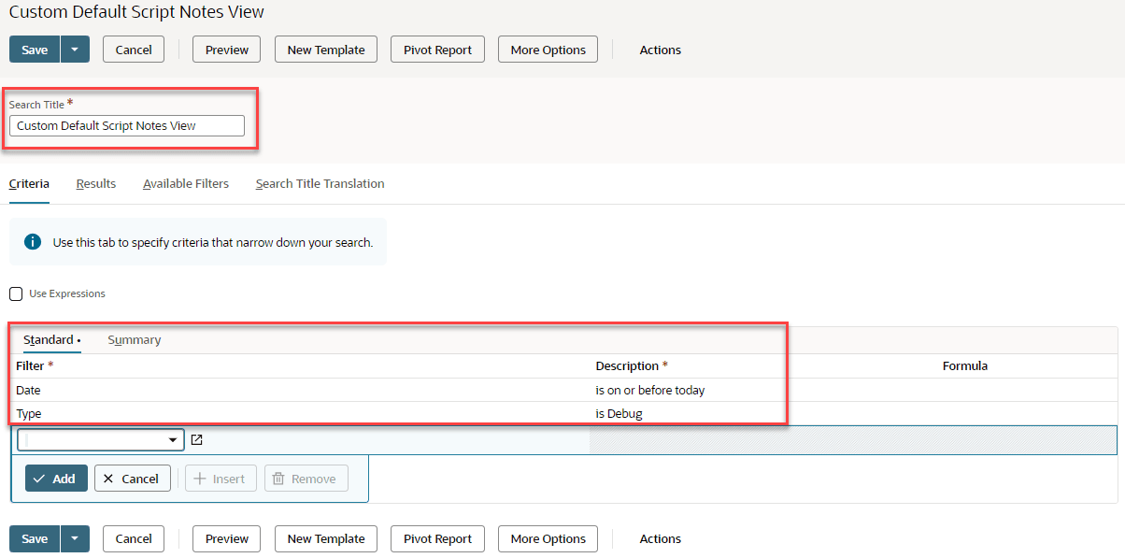Image resolution: width=1125 pixels, height=558 pixels.
Task: Click the Formula column header
Action: 965,365
